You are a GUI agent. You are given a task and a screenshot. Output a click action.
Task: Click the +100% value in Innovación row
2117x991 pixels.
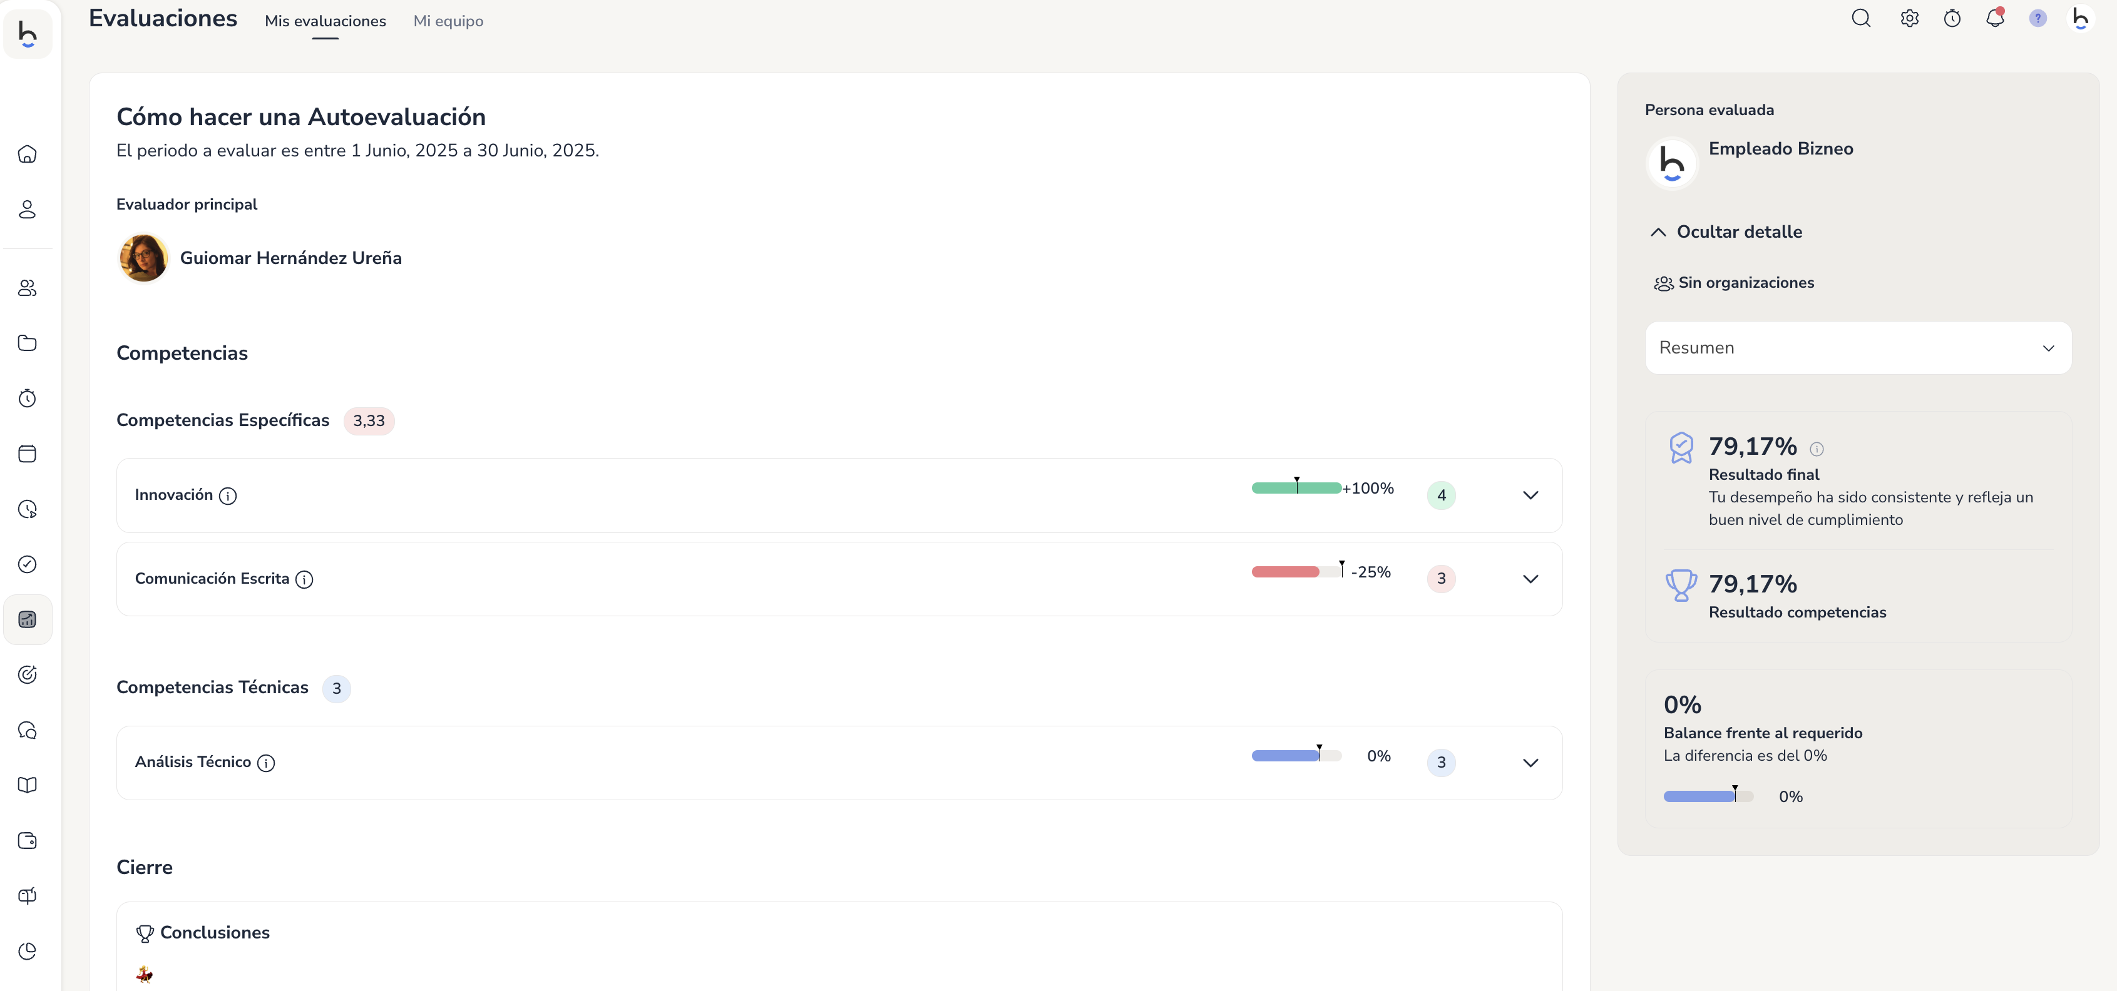point(1368,488)
